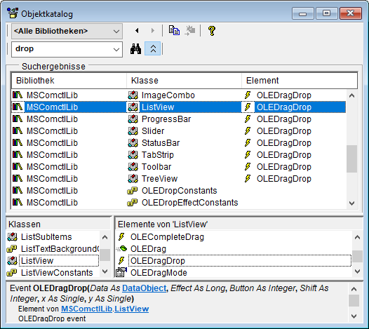
Task: Click search results scroll up arrow
Action: pos(352,95)
